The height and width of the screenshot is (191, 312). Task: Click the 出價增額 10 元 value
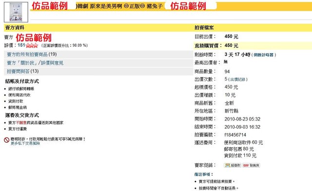(x=230, y=95)
